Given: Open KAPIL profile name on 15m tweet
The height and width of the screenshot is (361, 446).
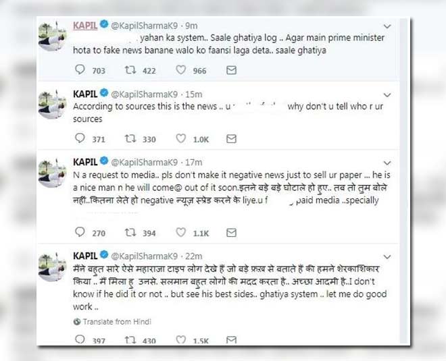Looking at the screenshot, I should [x=84, y=92].
